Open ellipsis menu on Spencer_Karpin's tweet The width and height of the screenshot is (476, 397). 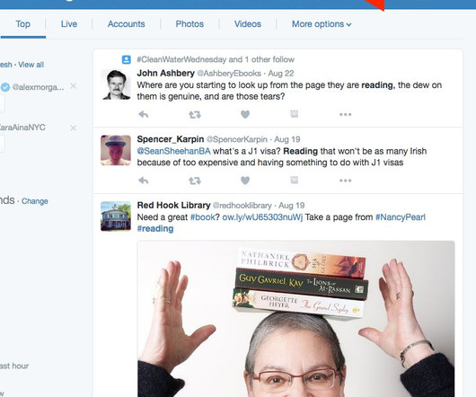coord(345,181)
